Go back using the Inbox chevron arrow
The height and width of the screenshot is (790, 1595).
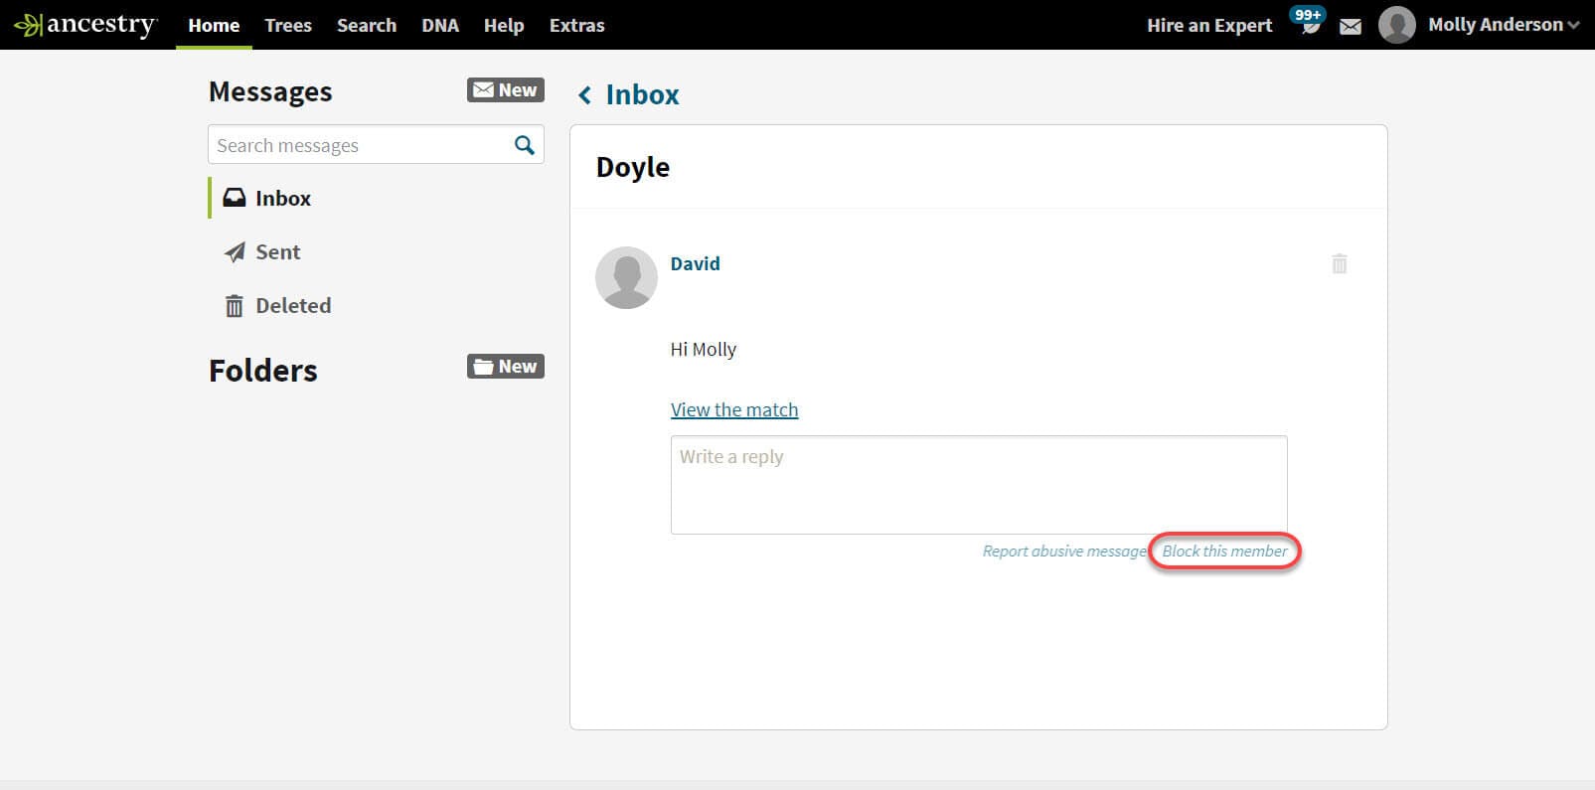[585, 94]
